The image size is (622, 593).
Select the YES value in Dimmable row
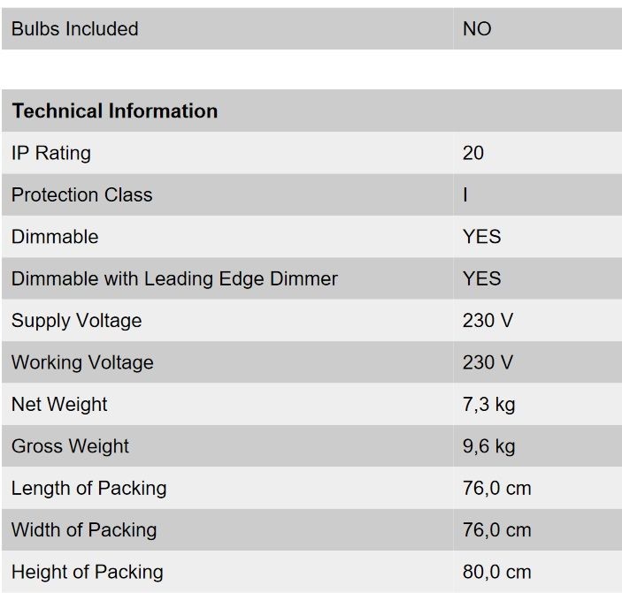[x=482, y=237]
